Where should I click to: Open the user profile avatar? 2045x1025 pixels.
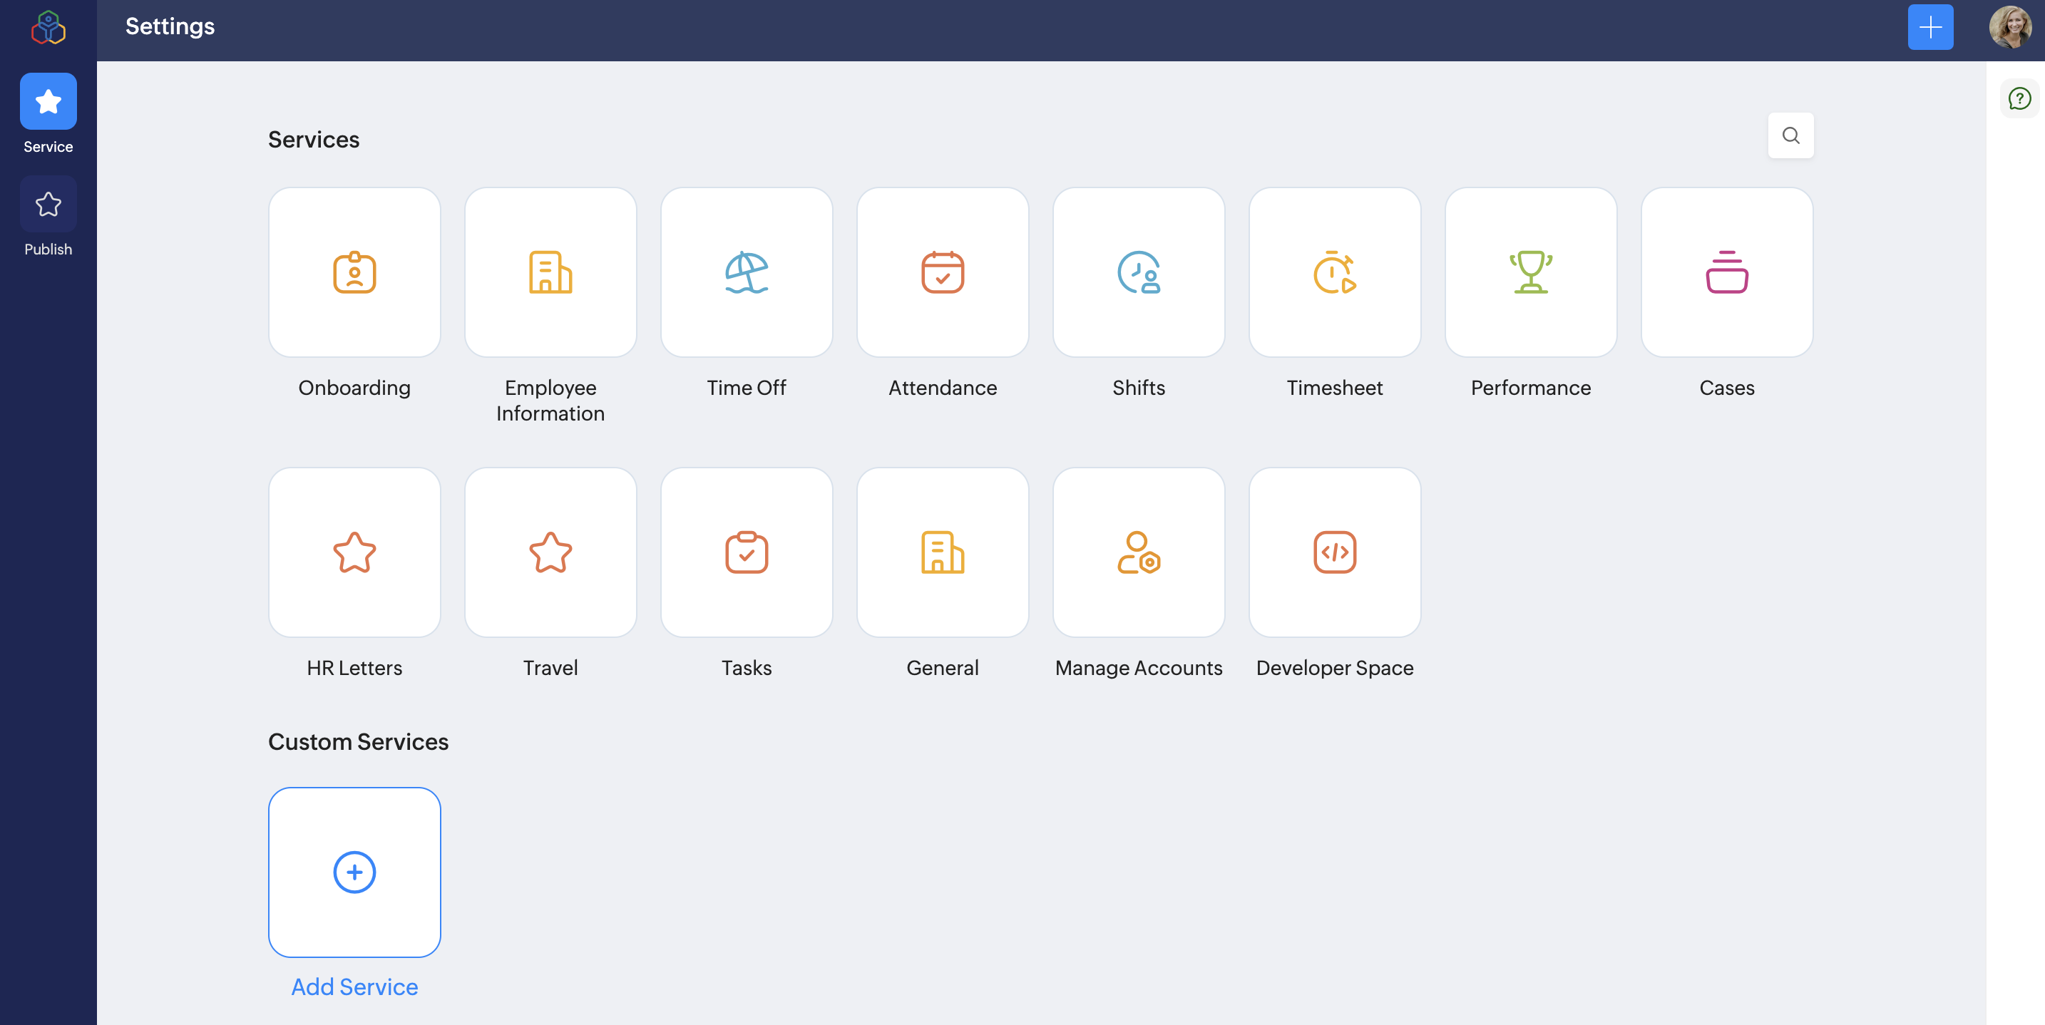pyautogui.click(x=2010, y=27)
